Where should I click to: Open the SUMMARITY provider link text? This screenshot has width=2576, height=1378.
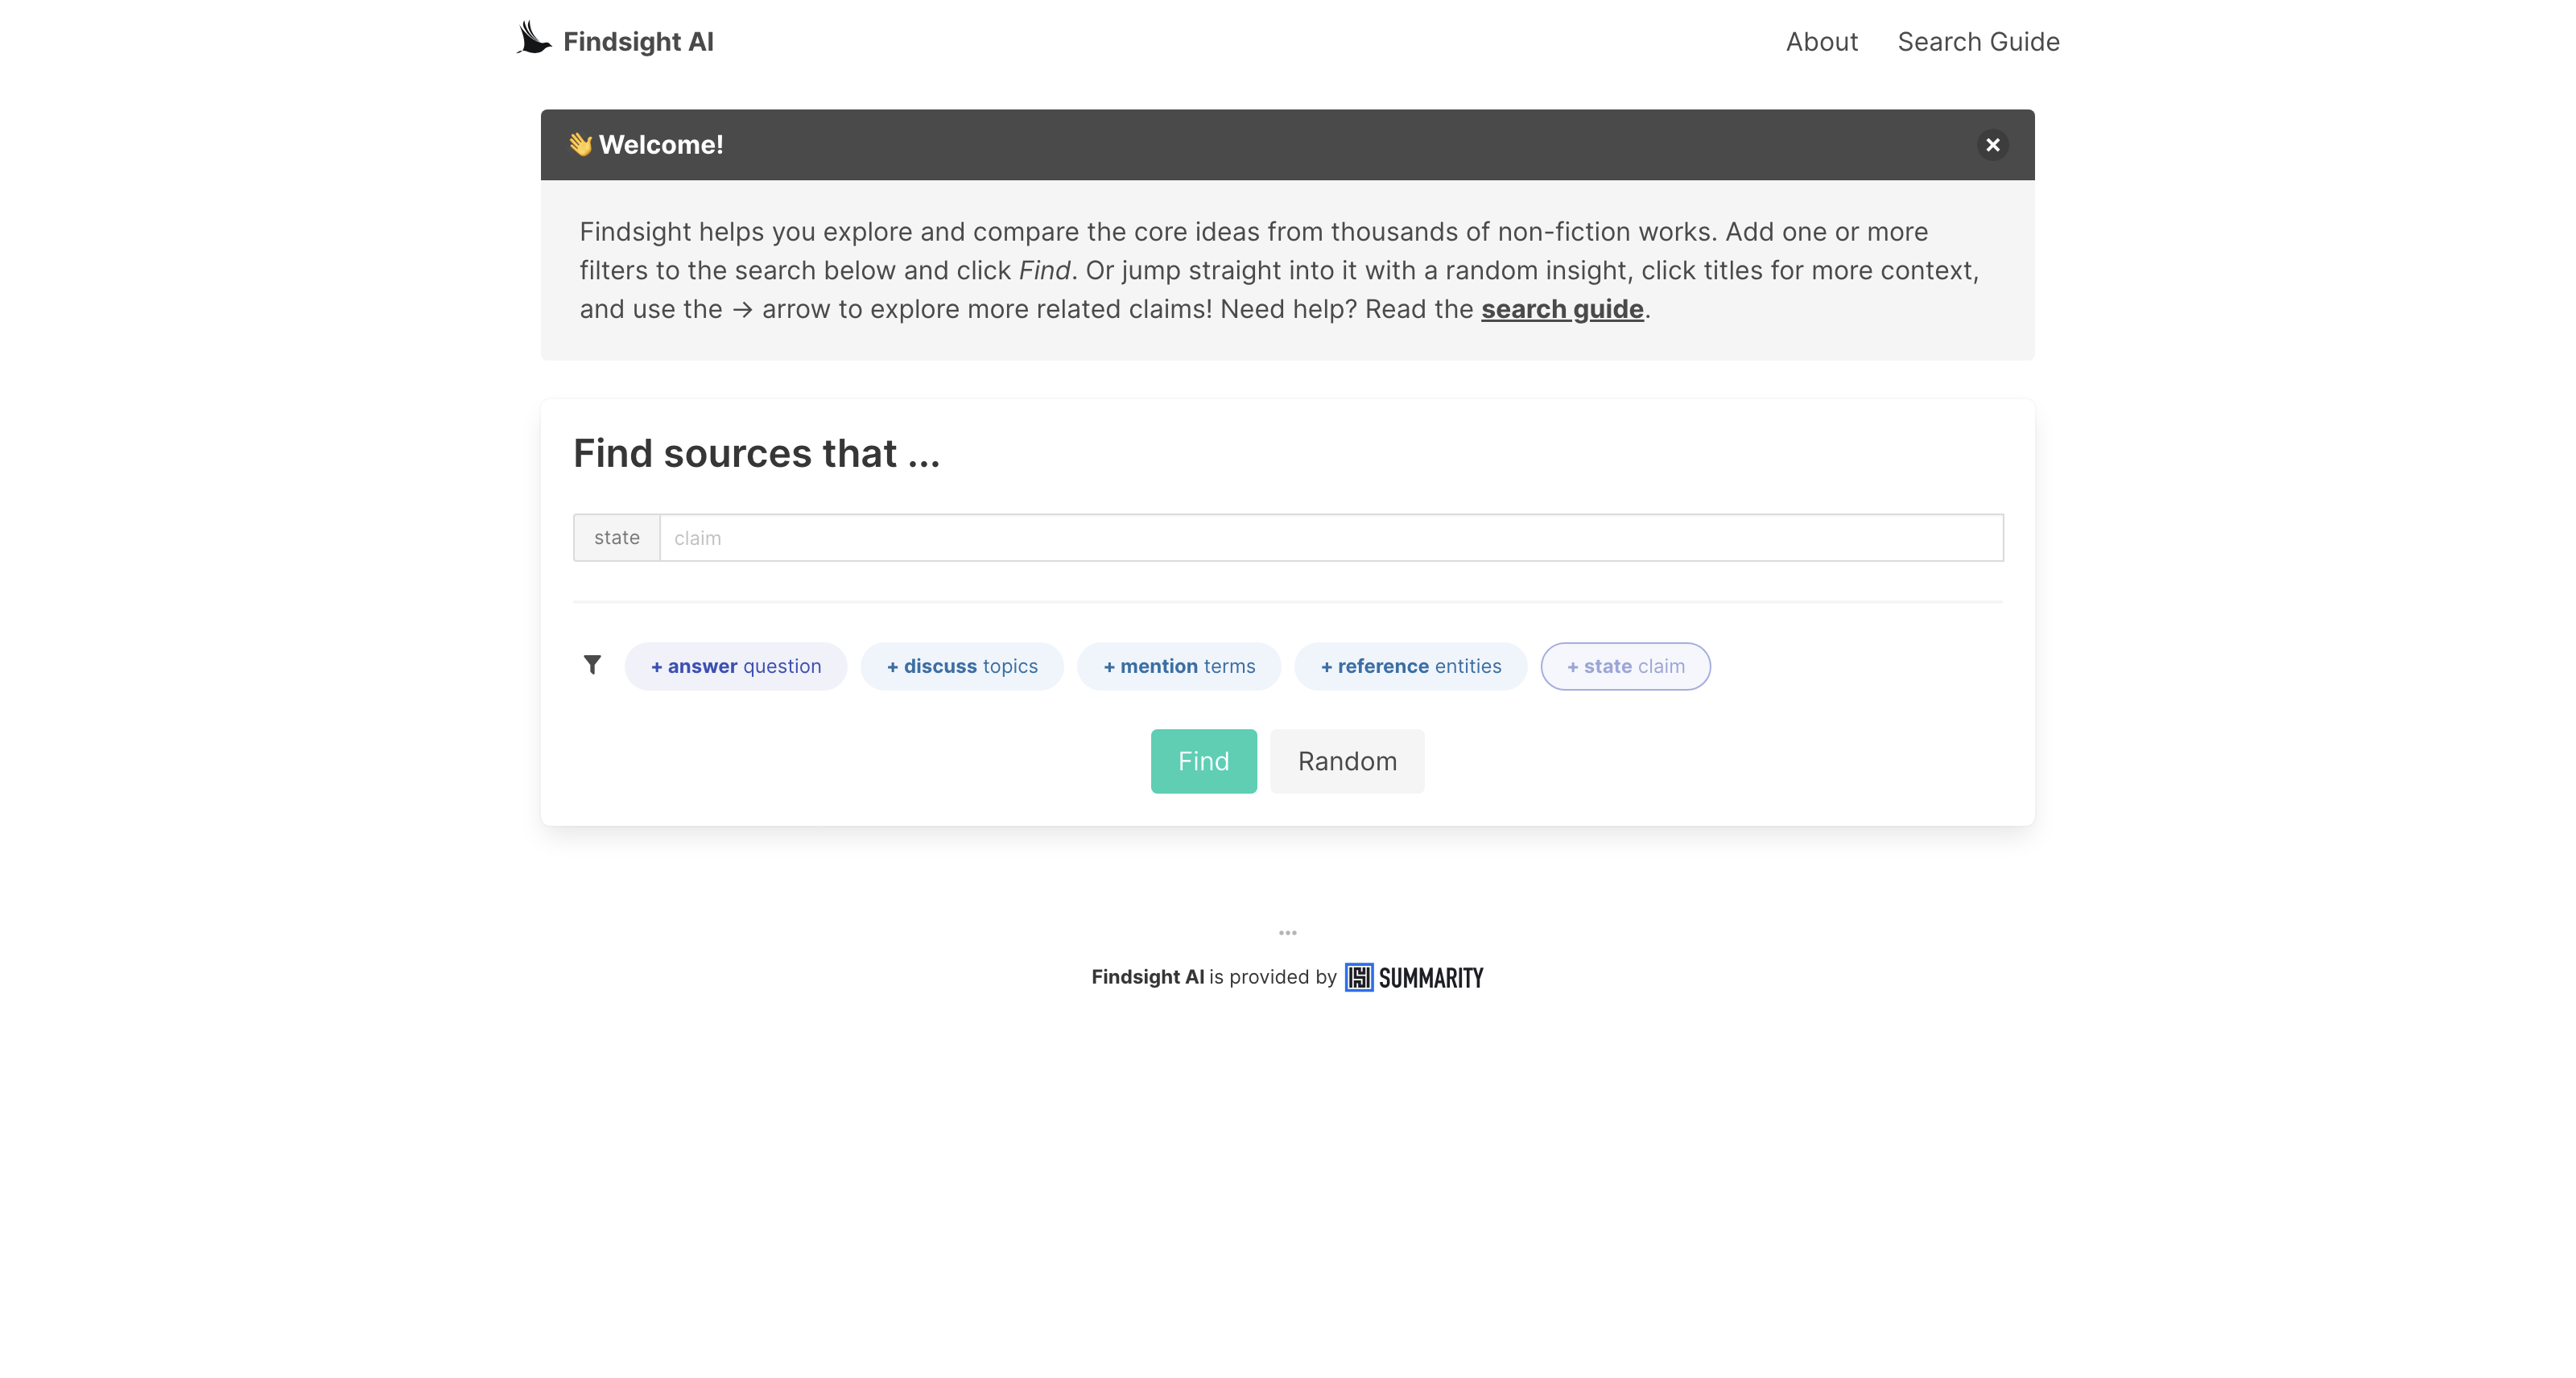pyautogui.click(x=1431, y=978)
